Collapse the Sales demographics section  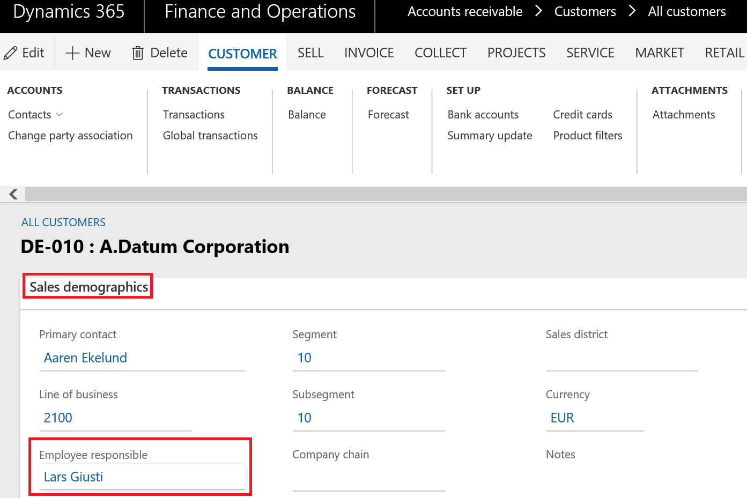pyautogui.click(x=88, y=287)
